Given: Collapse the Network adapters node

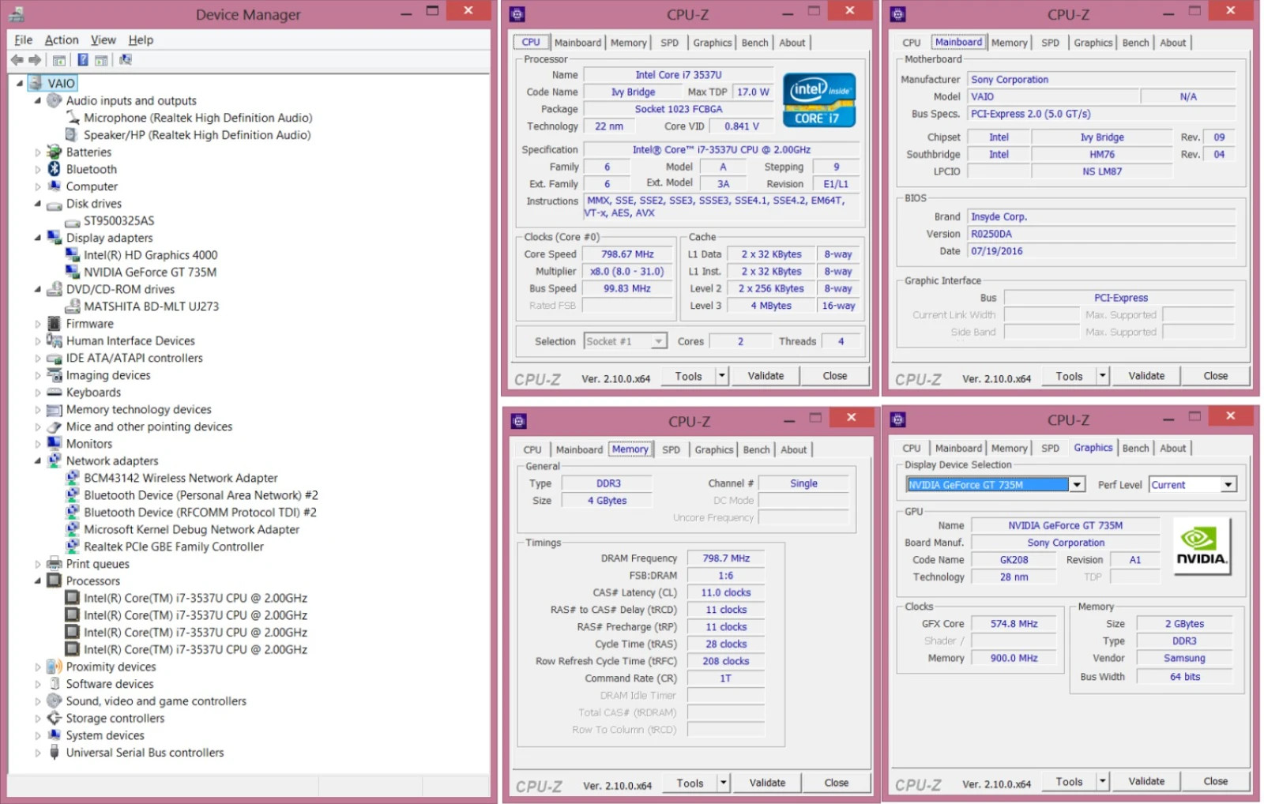Looking at the screenshot, I should pyautogui.click(x=37, y=460).
